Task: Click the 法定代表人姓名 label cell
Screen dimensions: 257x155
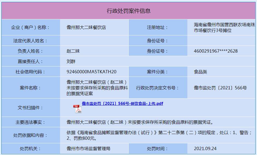Action: pyautogui.click(x=31, y=41)
